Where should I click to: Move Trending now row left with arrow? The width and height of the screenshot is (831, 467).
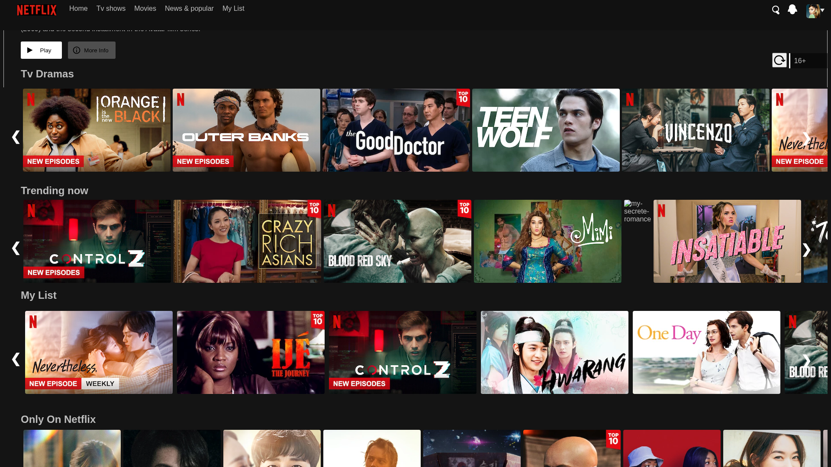coord(16,249)
